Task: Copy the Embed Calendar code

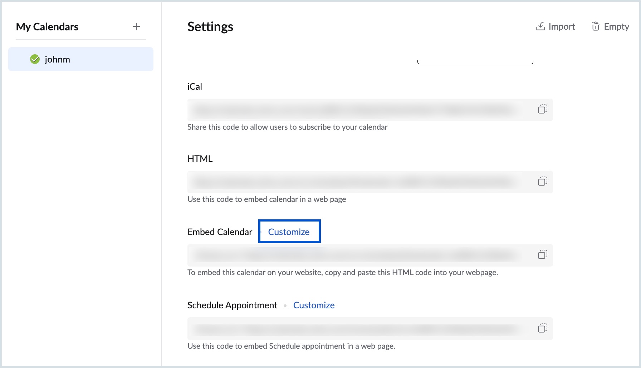Action: (542, 255)
